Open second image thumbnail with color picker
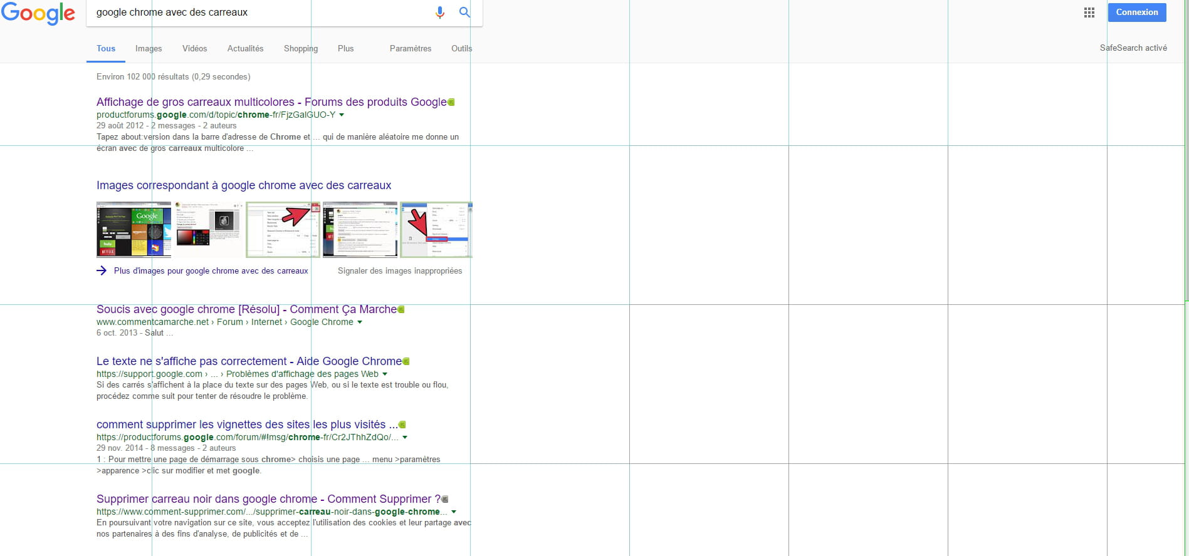 tap(208, 230)
